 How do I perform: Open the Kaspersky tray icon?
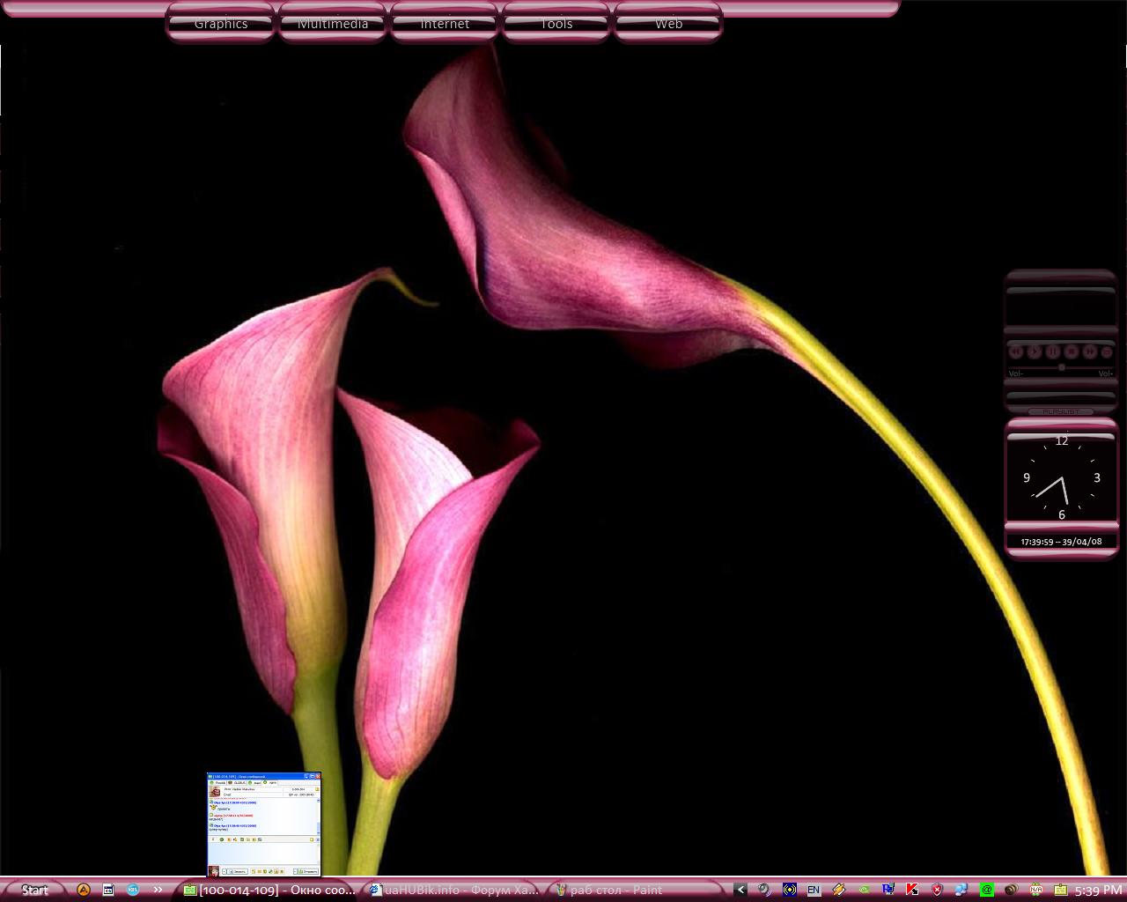[913, 890]
